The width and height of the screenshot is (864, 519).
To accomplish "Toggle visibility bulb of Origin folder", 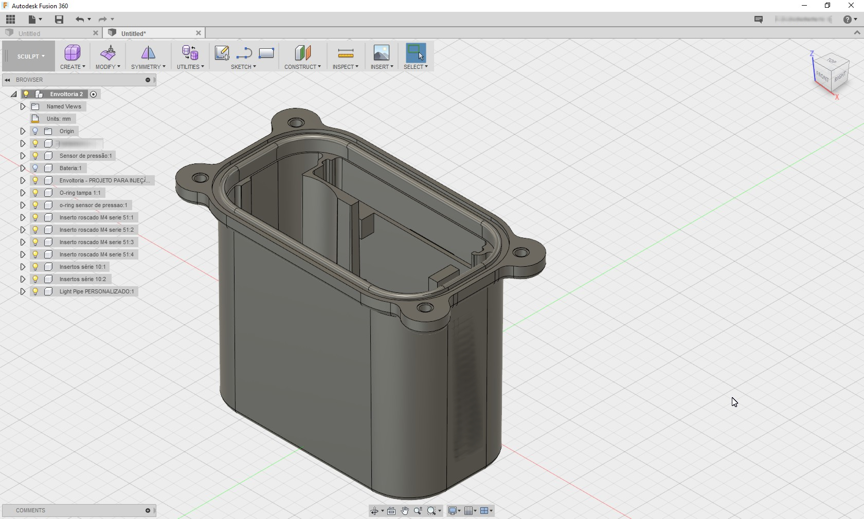I will (x=35, y=131).
